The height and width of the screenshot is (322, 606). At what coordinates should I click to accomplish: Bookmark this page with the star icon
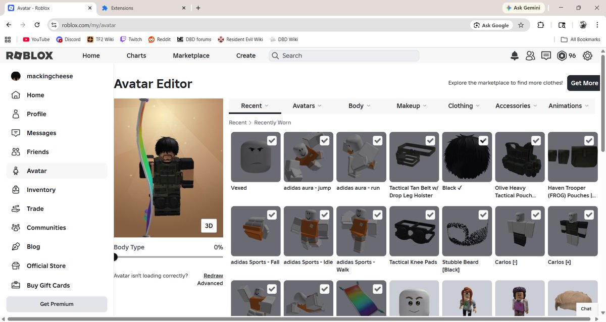point(521,25)
